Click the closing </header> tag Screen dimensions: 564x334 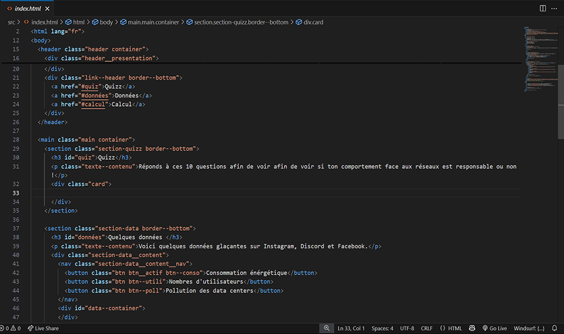(x=53, y=122)
